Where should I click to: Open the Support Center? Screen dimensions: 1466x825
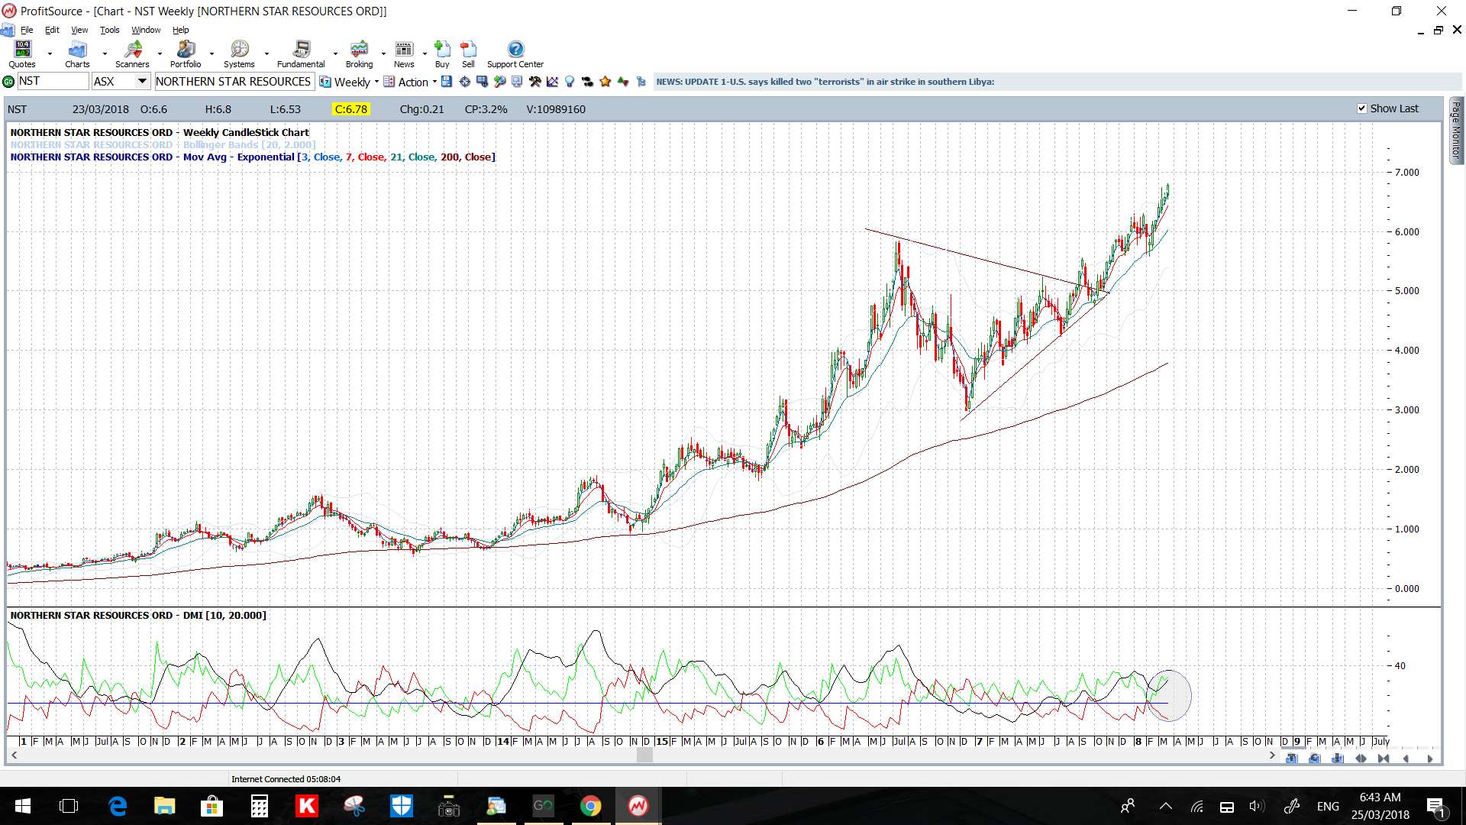(x=515, y=54)
